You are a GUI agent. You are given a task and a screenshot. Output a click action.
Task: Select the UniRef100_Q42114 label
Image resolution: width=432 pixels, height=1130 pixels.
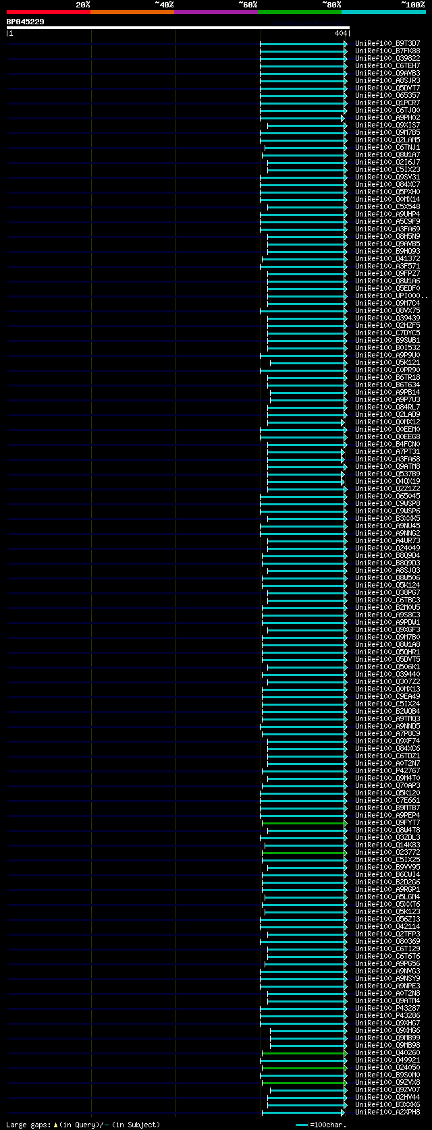(x=387, y=926)
